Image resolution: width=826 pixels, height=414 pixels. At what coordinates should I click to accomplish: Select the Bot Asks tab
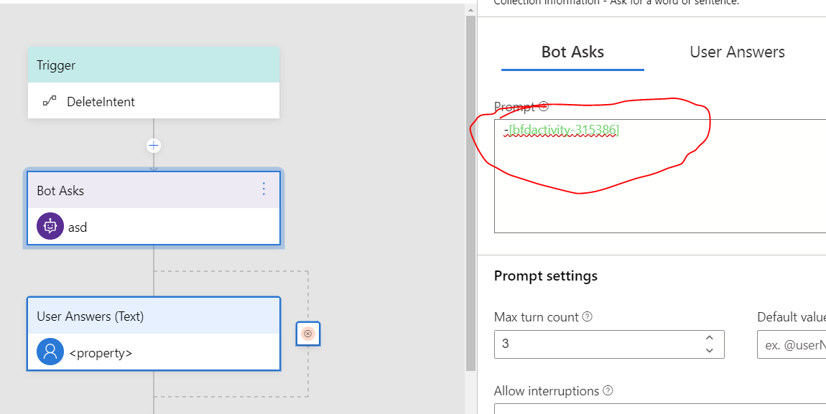pos(572,52)
